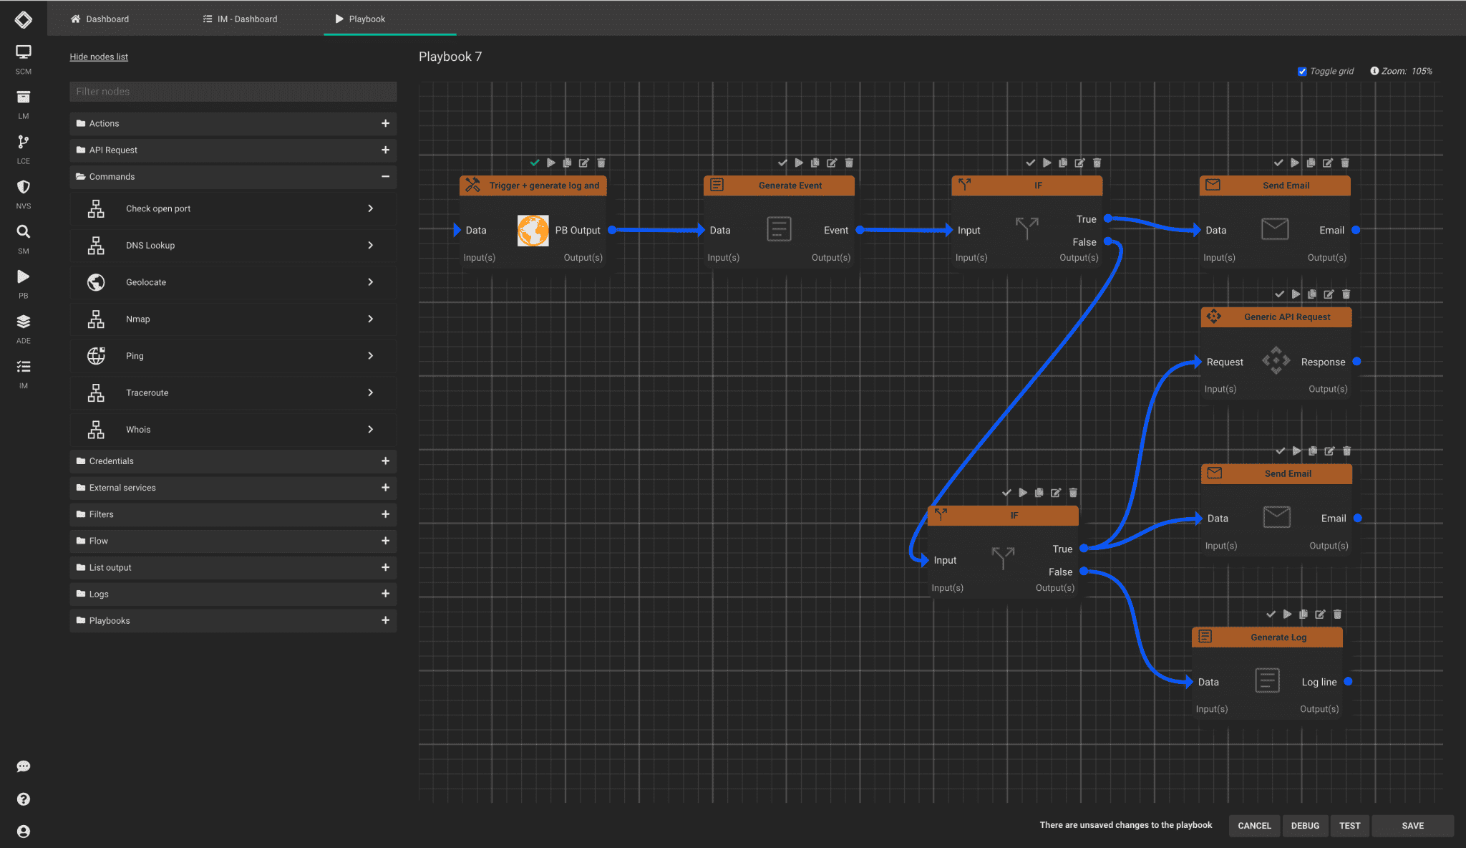Click the Filter nodes search field

[233, 91]
